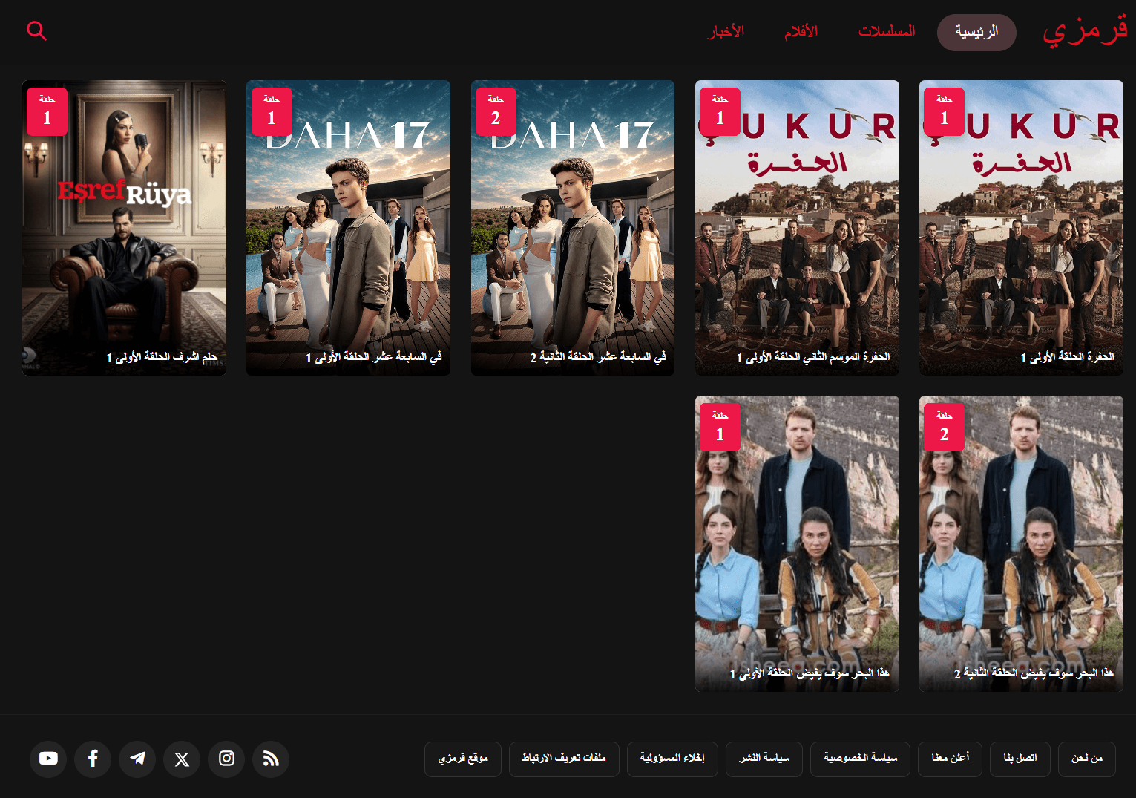Open the Telegram channel footer icon
The width and height of the screenshot is (1136, 798).
click(x=137, y=759)
